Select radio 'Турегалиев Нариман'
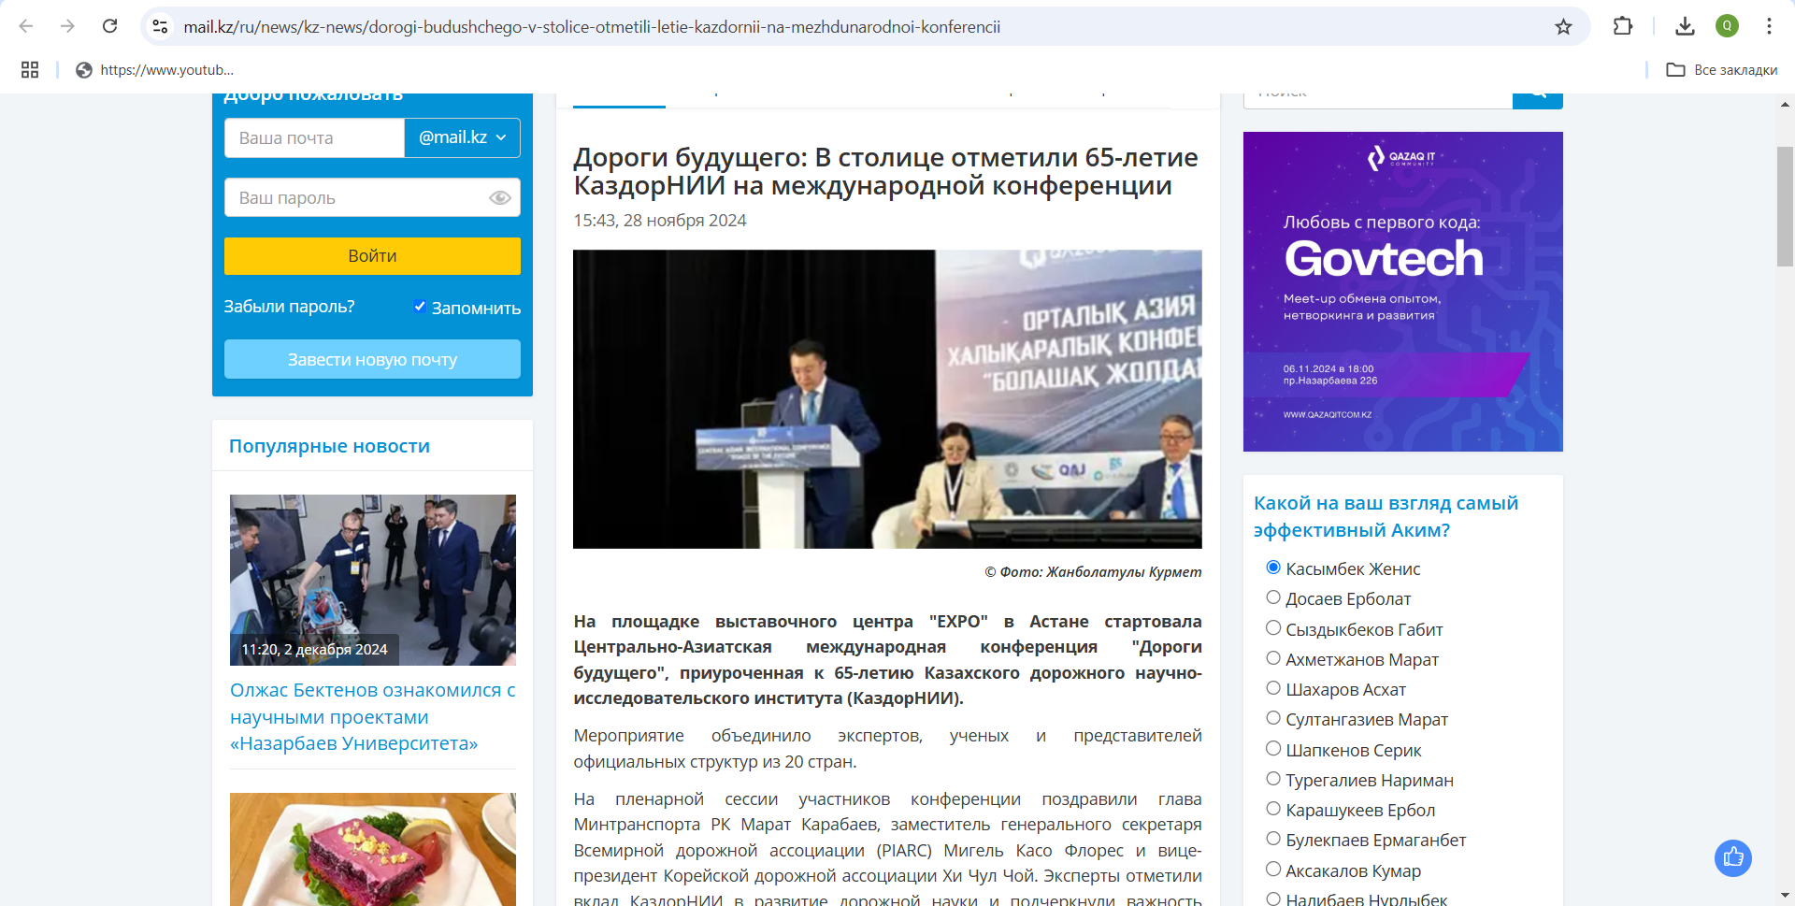Viewport: 1795px width, 906px height. (x=1273, y=779)
